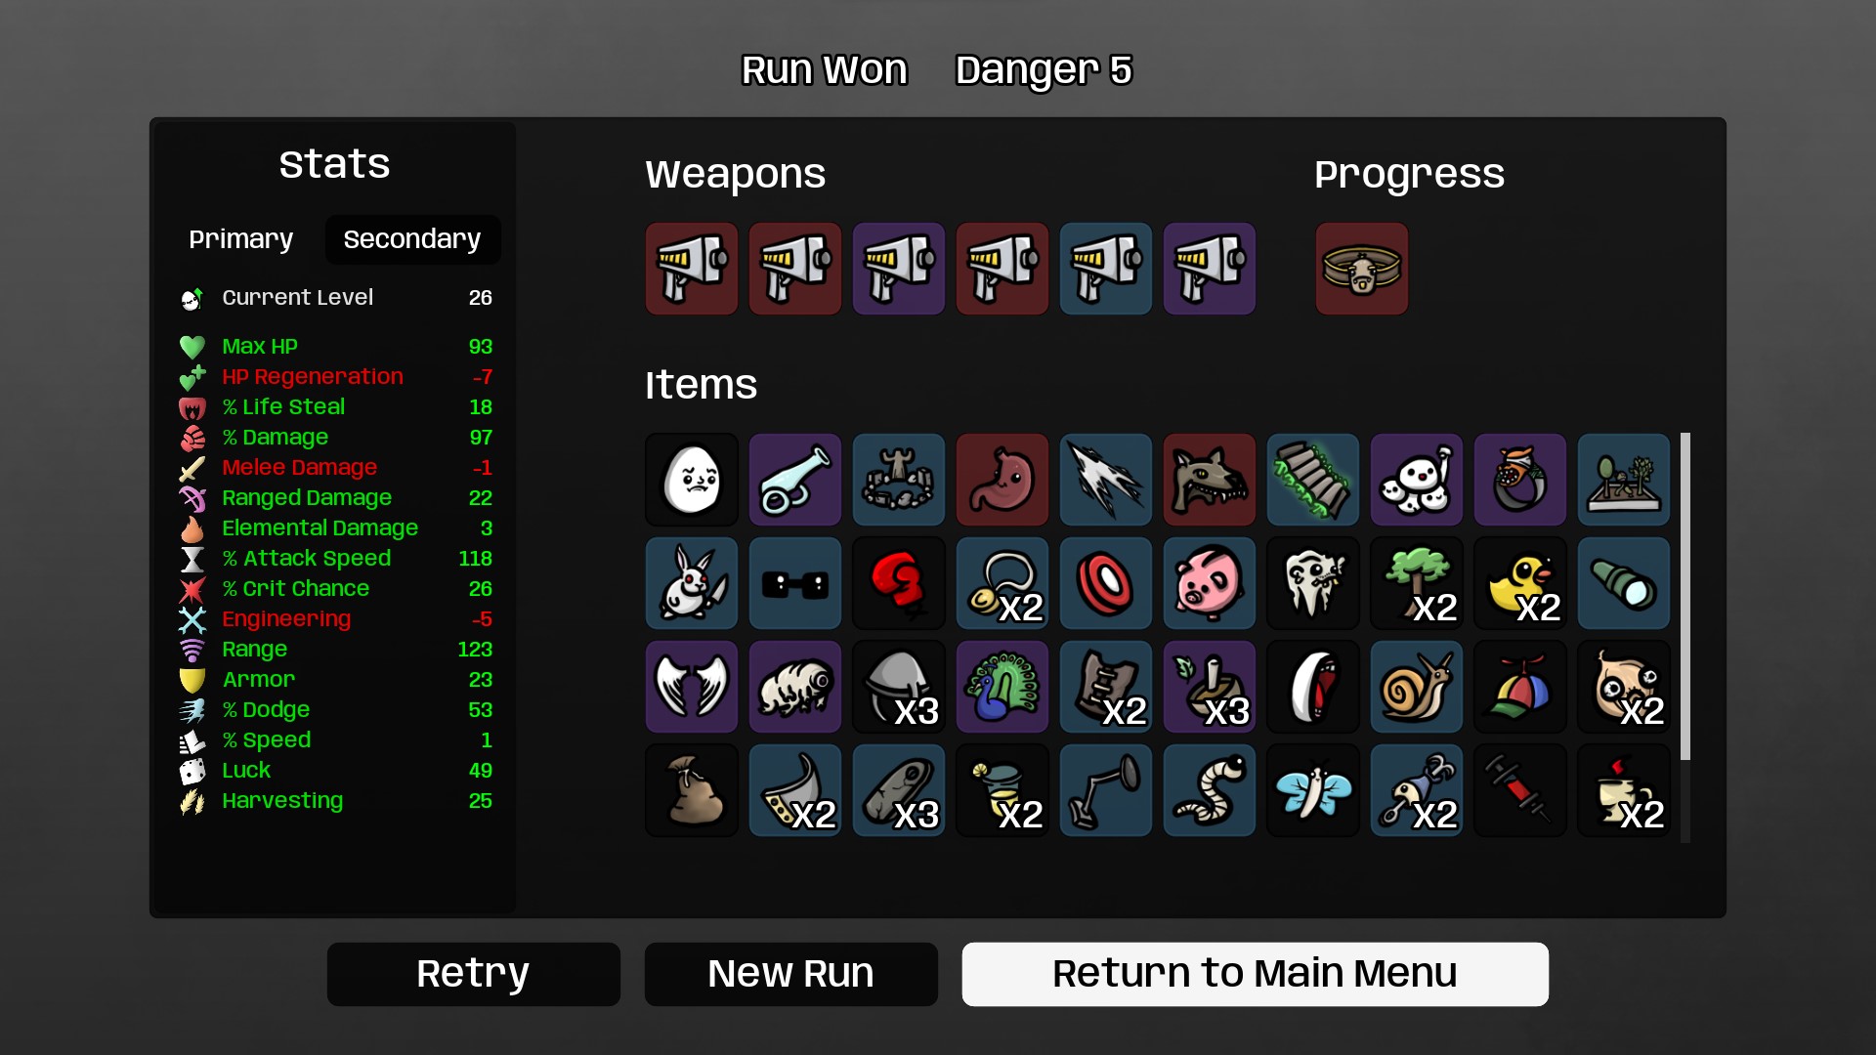
Task: Click the white wings item icon
Action: pos(692,687)
